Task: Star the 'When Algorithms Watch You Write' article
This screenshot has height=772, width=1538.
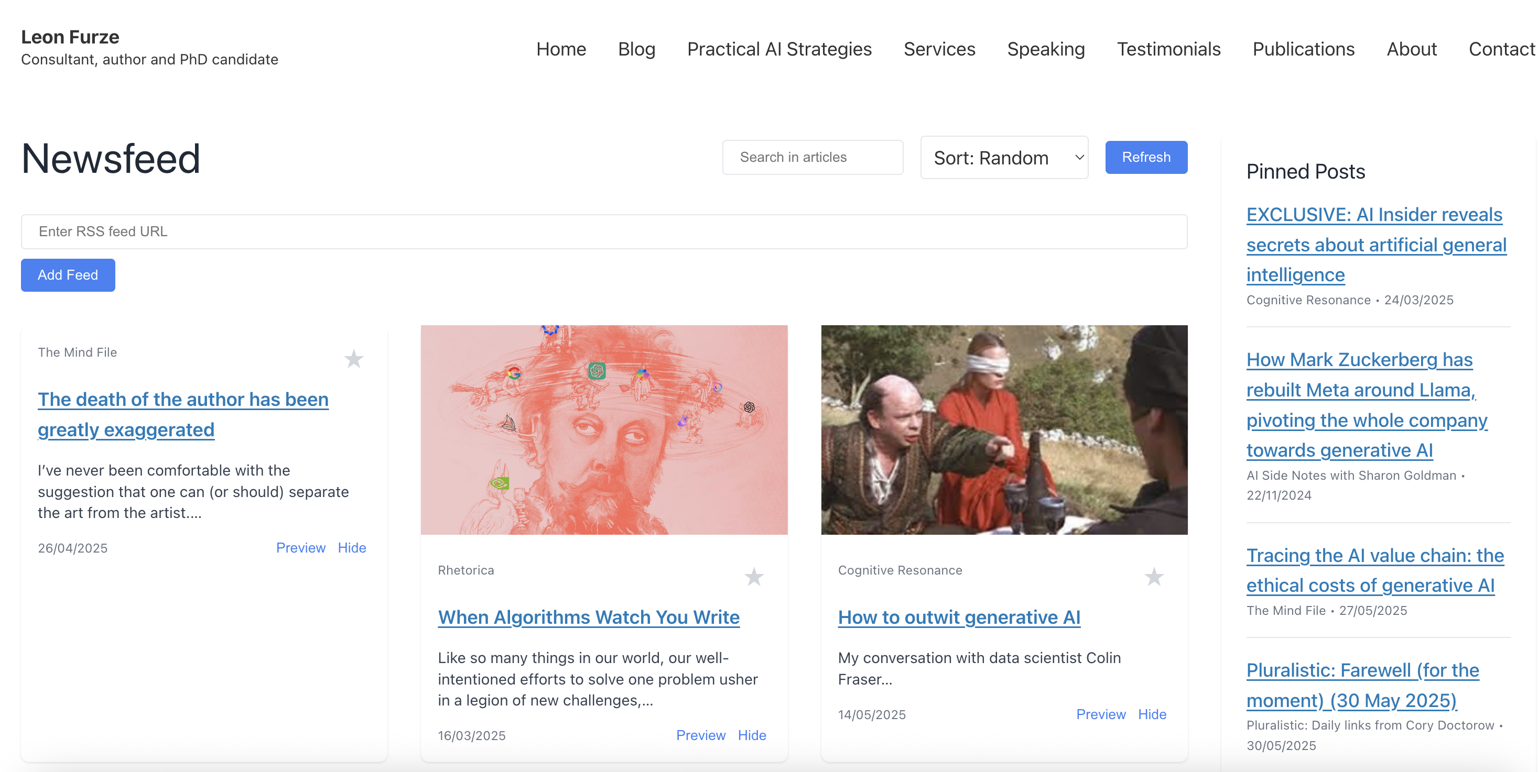Action: (x=753, y=576)
